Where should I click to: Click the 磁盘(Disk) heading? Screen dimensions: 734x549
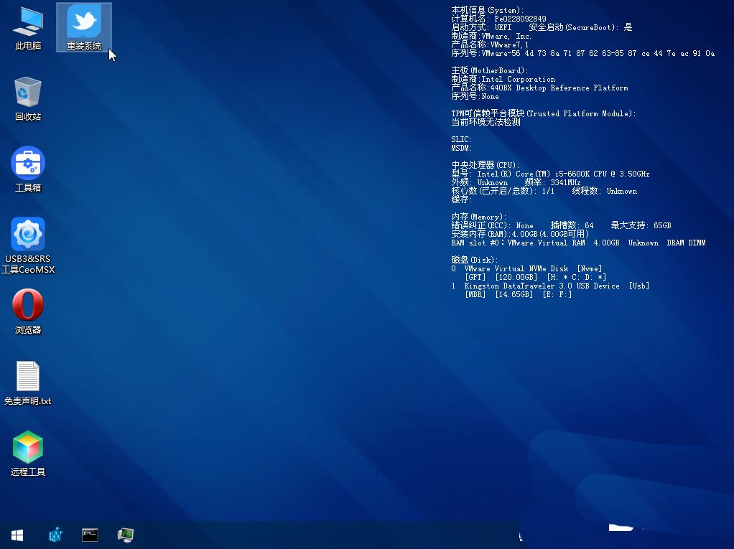475,260
